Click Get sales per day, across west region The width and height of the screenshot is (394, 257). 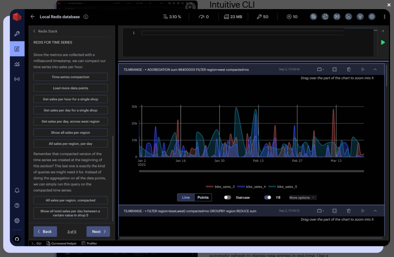tap(71, 121)
